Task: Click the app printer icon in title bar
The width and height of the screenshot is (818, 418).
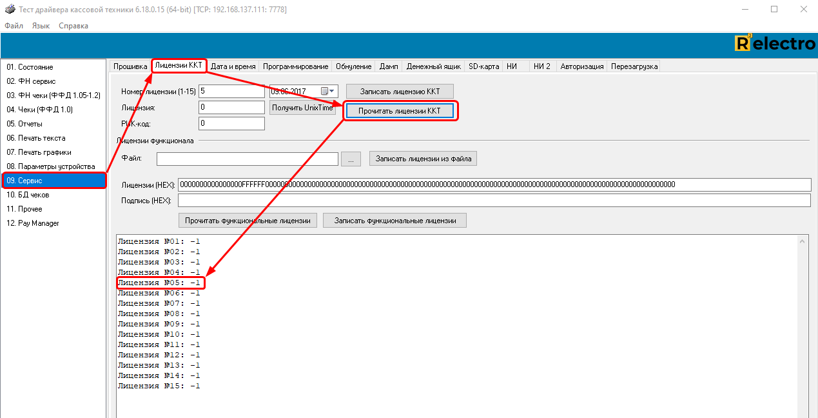Action: pyautogui.click(x=9, y=10)
